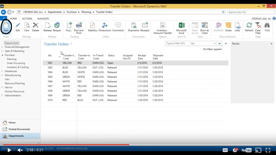
Task: Click the apply filter arrow button
Action: [219, 43]
